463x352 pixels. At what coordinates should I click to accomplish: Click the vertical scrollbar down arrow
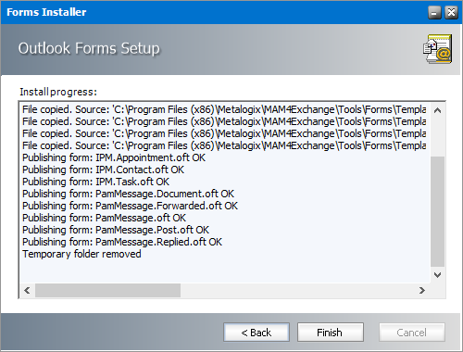437,274
